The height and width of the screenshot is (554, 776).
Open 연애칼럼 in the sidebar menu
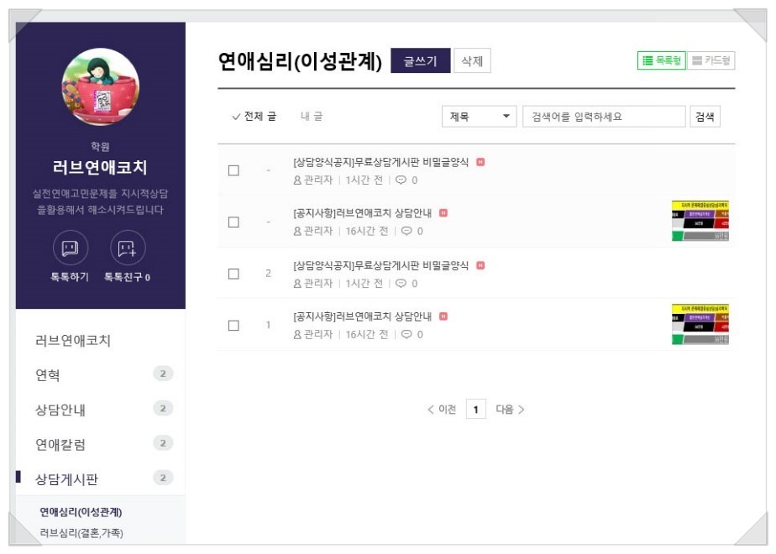coord(60,444)
